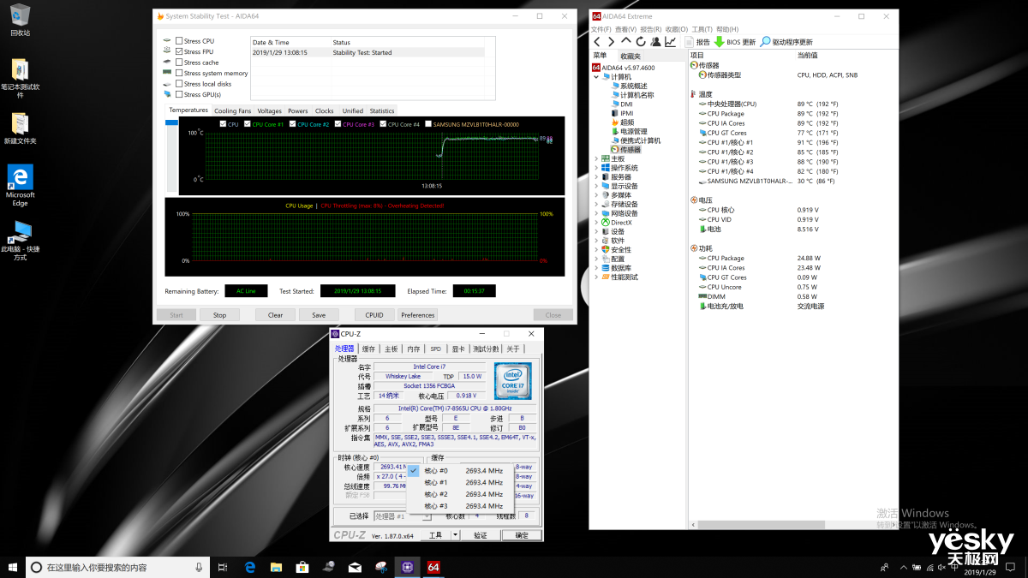Image resolution: width=1028 pixels, height=578 pixels.
Task: Expand the DirectX tree node
Action: (x=596, y=223)
